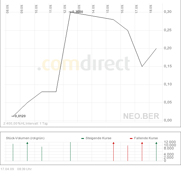
Task: Select the 0,0120 low price marker
Action: 20,116
